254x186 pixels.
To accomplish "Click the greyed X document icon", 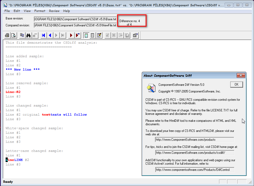I will [114, 35].
